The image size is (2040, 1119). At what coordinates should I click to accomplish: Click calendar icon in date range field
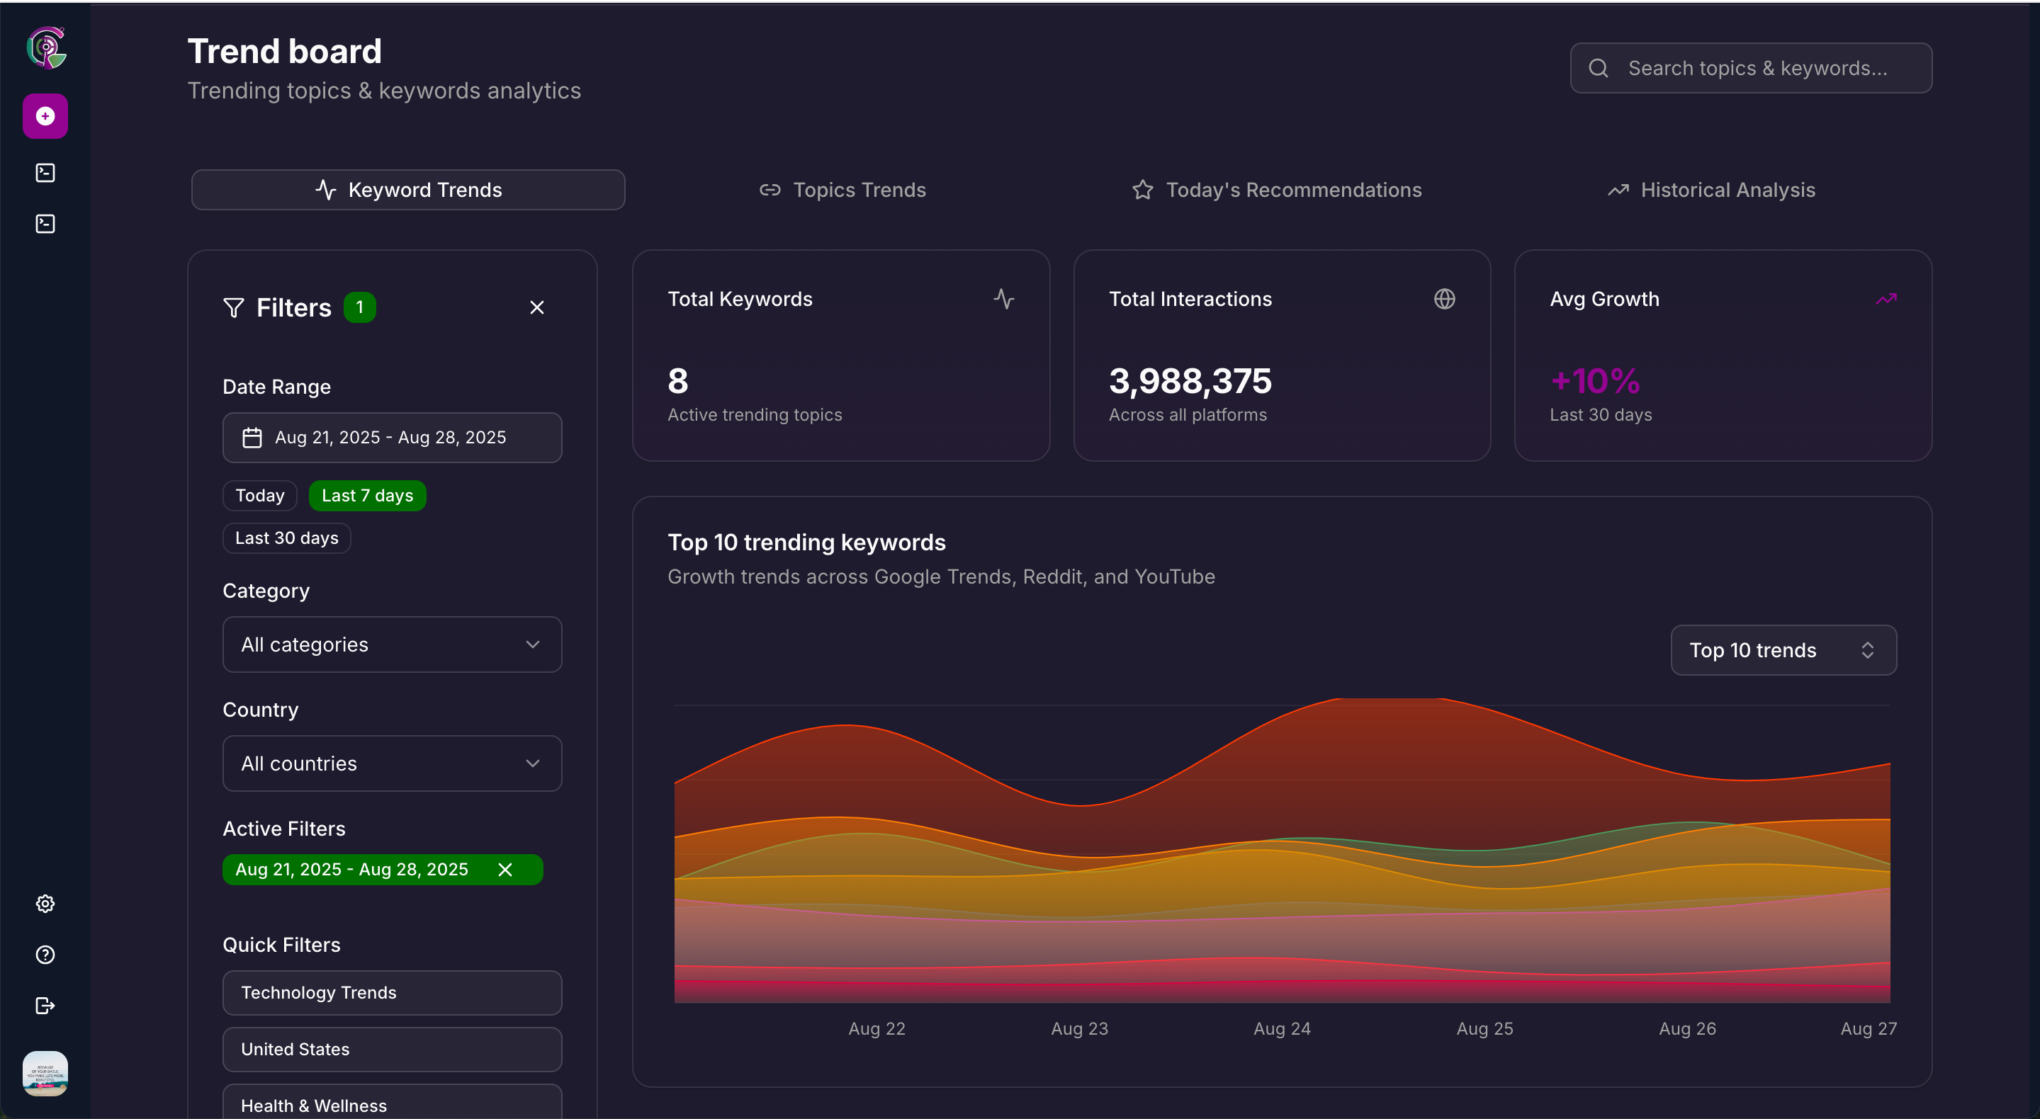click(252, 438)
